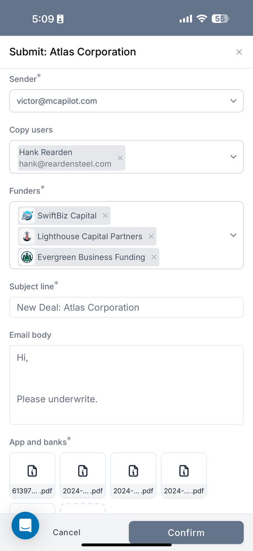Close the Submit Atlas Corporation dialog

[x=239, y=52]
